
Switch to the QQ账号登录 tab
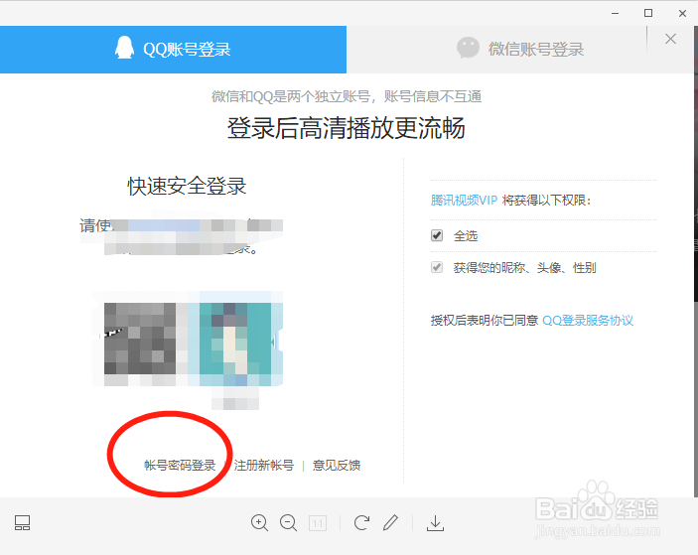tap(173, 50)
